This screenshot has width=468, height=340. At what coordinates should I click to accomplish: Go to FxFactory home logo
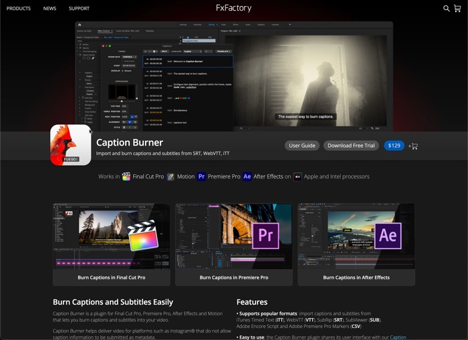[234, 8]
